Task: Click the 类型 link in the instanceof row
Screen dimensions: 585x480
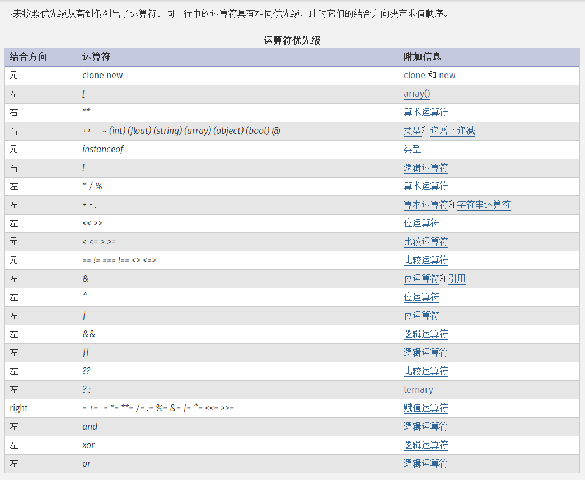Action: pyautogui.click(x=412, y=149)
